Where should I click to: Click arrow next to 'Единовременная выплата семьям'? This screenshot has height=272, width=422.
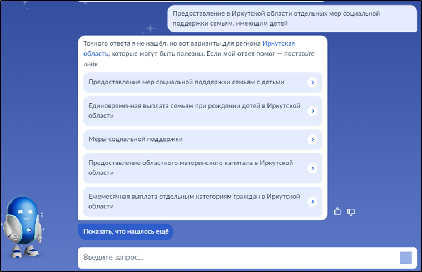pyautogui.click(x=312, y=111)
